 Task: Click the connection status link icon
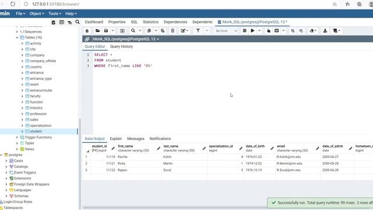pyautogui.click(x=87, y=39)
